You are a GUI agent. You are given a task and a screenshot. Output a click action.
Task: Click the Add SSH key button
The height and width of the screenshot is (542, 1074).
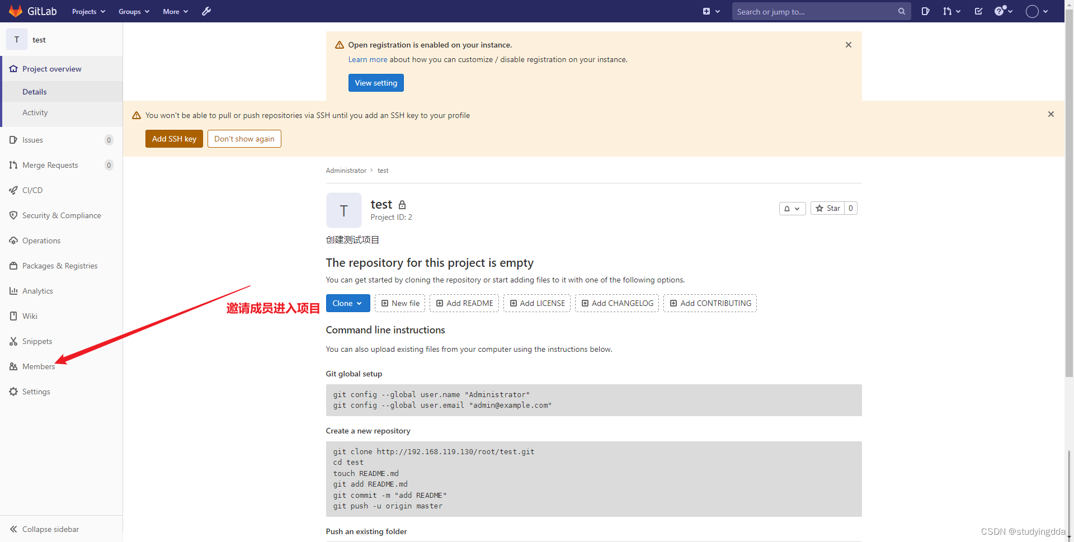[x=174, y=139]
